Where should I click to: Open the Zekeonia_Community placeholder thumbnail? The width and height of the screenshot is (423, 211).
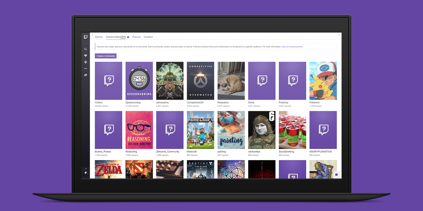click(x=170, y=130)
